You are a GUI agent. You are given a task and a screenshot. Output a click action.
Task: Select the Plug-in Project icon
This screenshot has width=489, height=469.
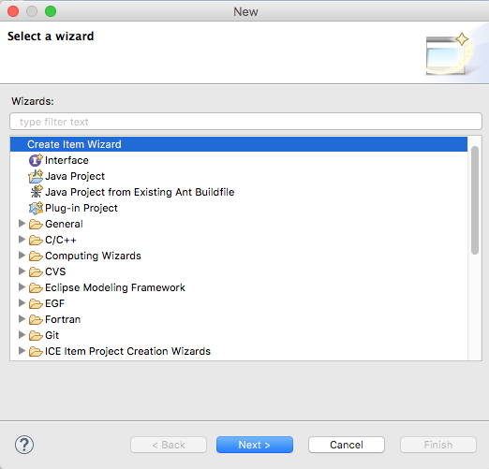pyautogui.click(x=36, y=208)
